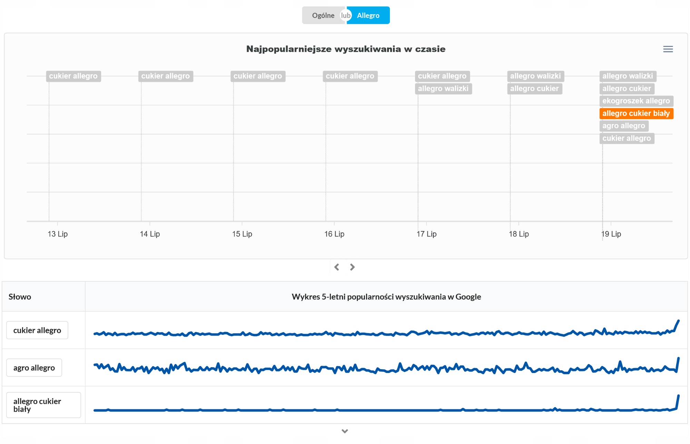The image size is (690, 444).
Task: Select orange 'allegro cukier biały' chart label
Action: click(x=636, y=113)
